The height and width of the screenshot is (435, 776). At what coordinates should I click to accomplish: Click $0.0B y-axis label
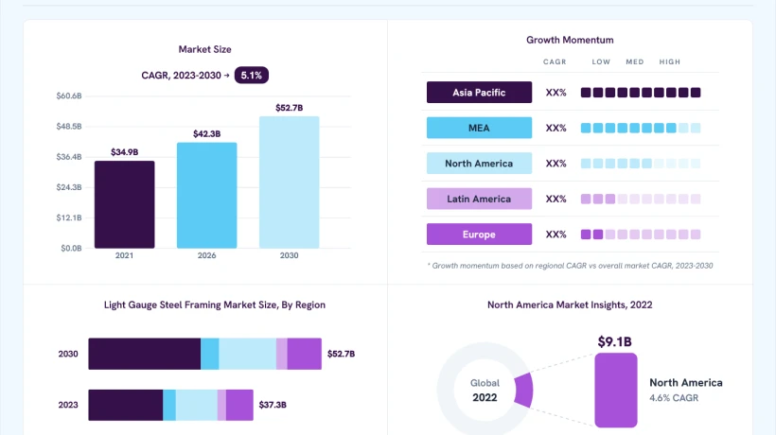tap(71, 248)
